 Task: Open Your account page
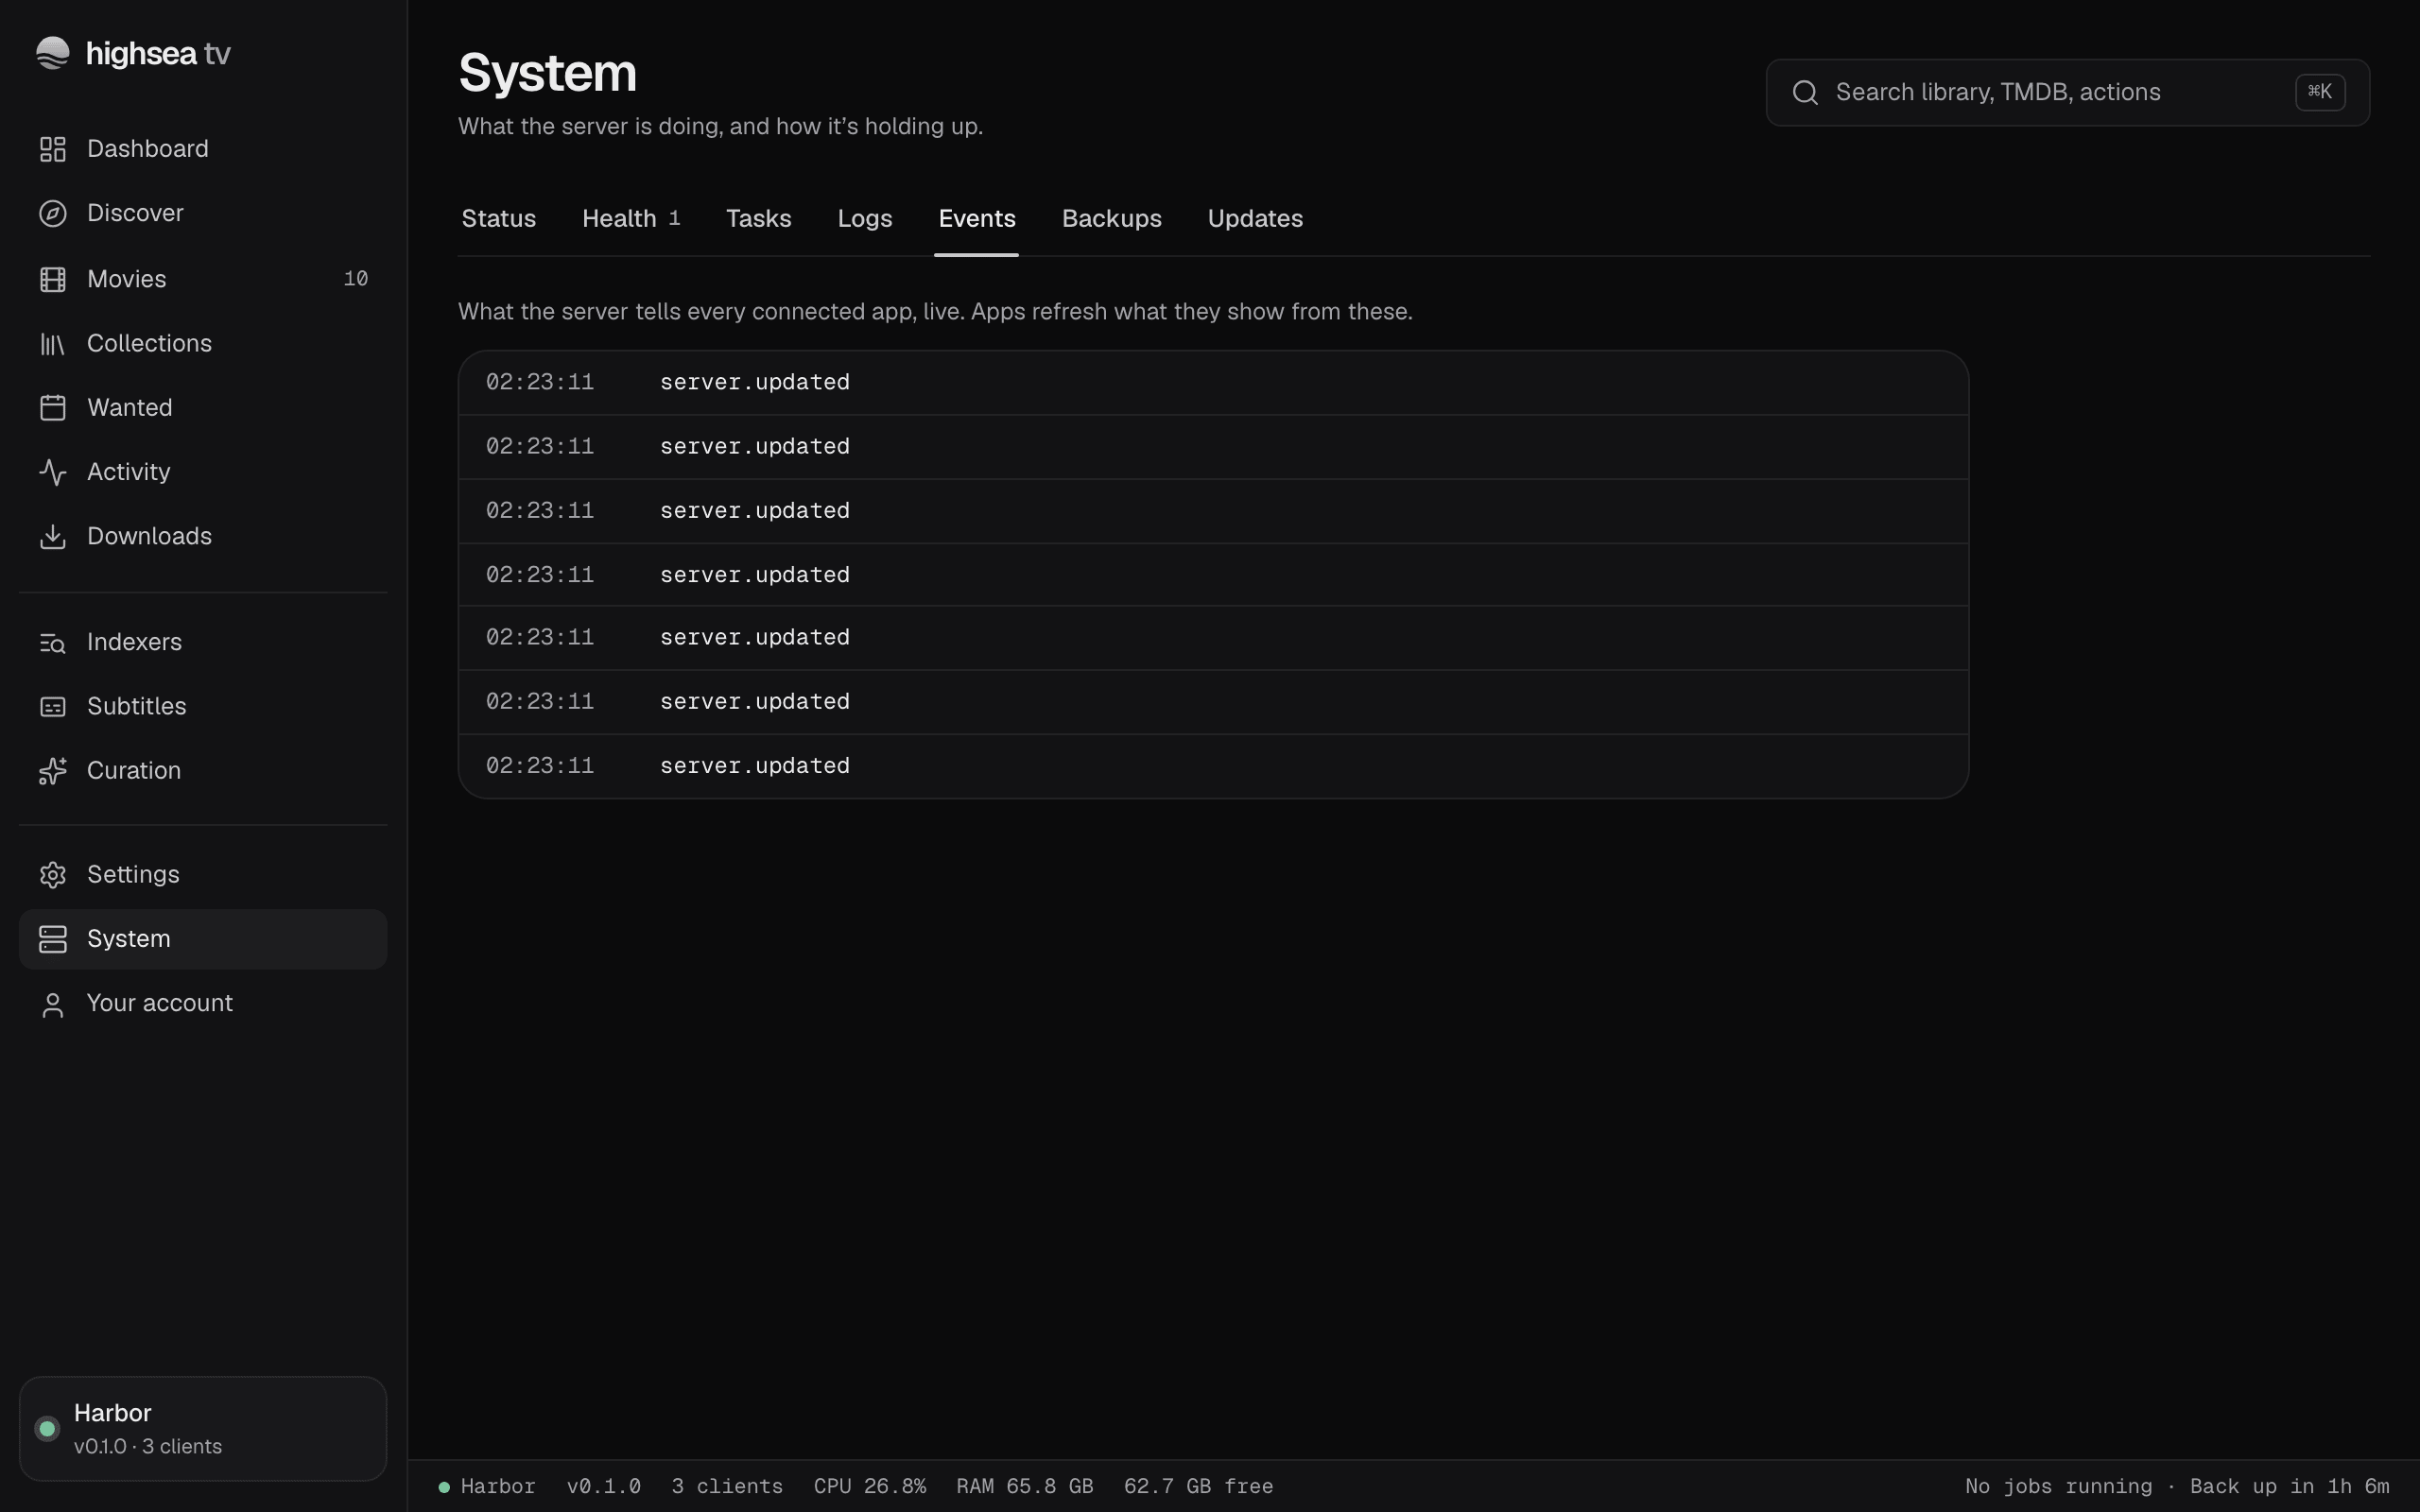click(203, 1004)
